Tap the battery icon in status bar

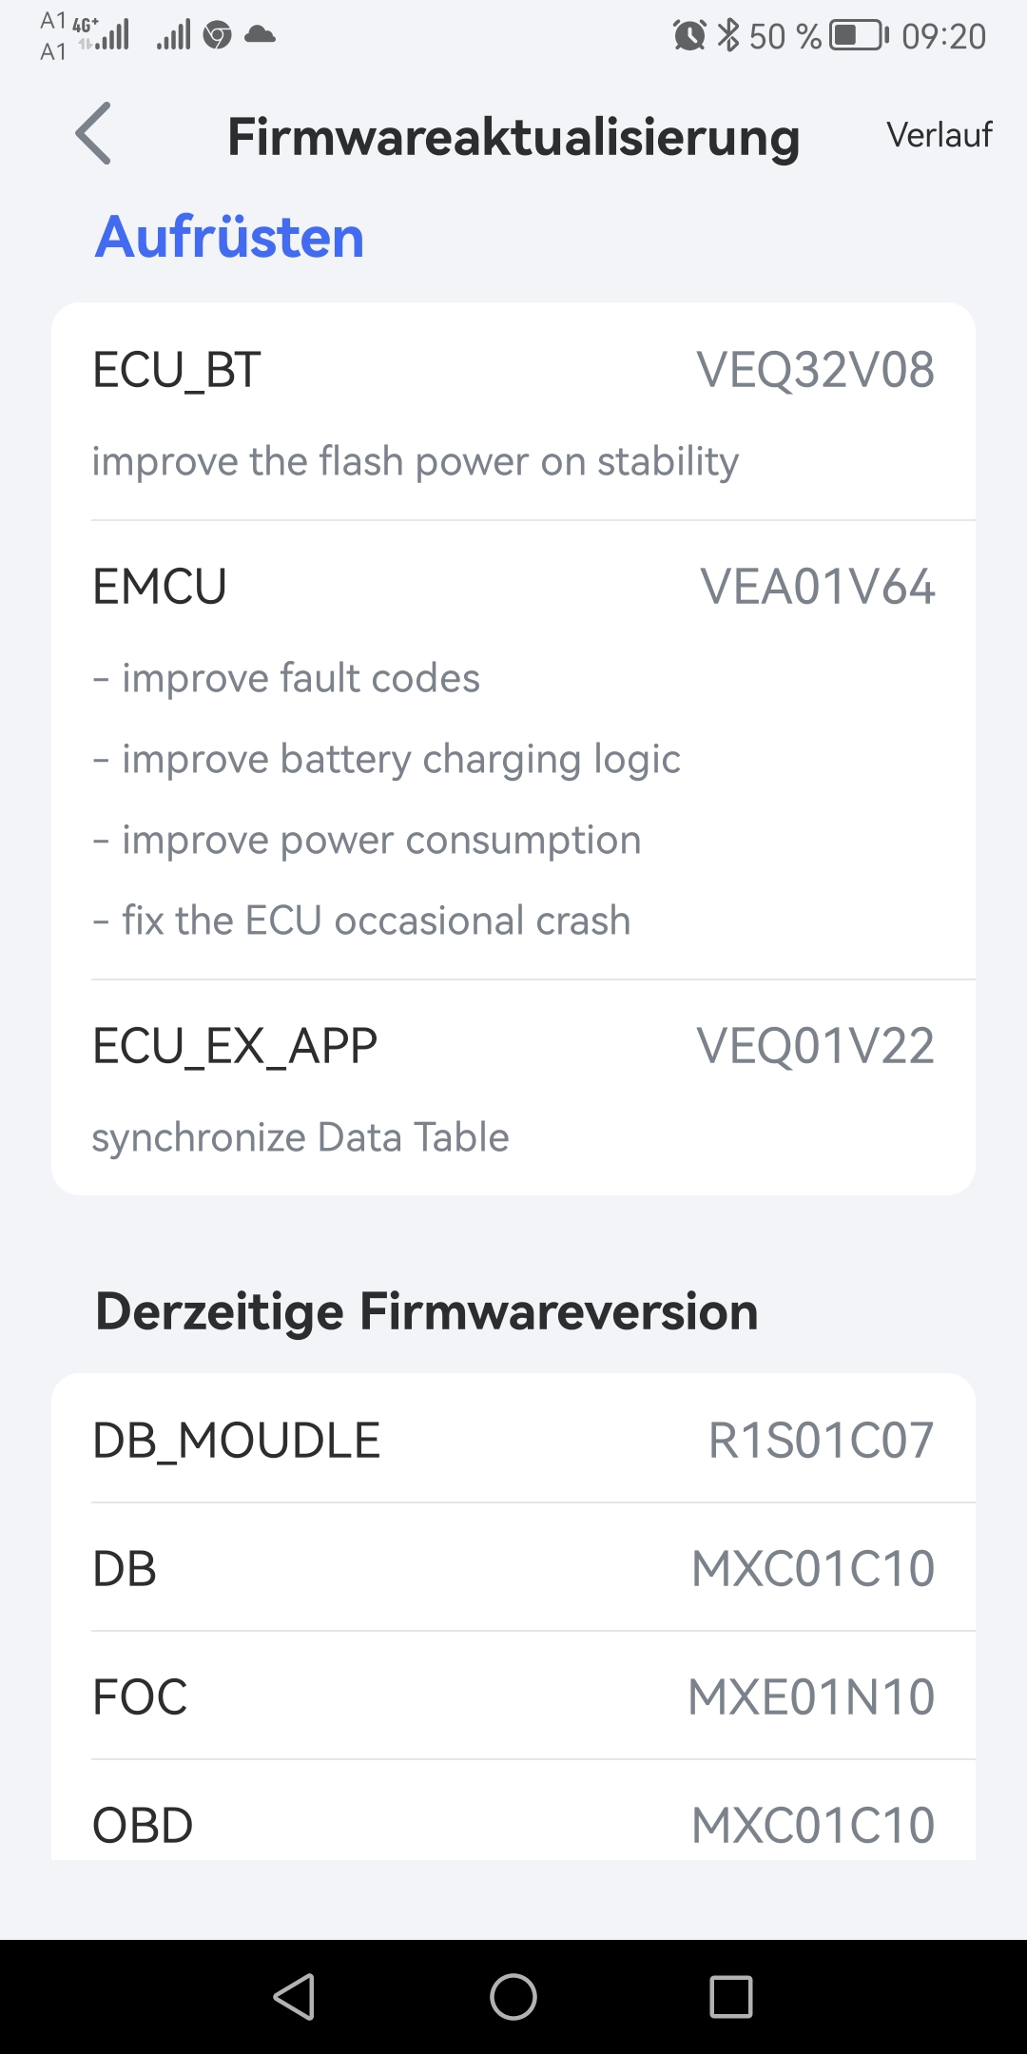point(859,36)
